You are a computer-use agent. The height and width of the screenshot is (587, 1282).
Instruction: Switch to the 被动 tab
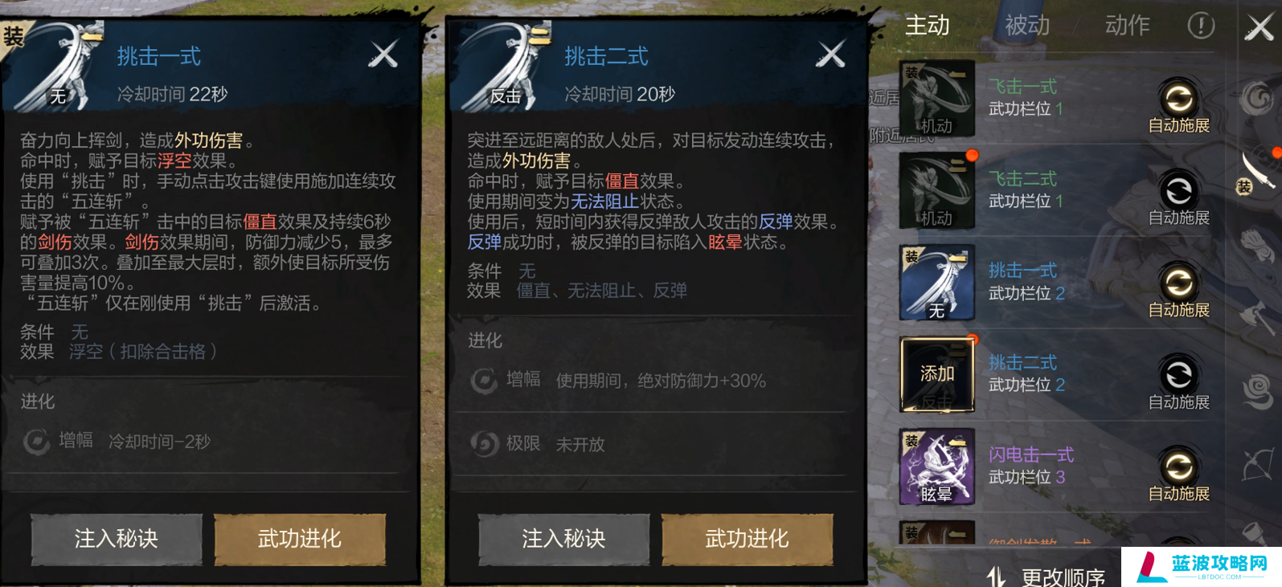pyautogui.click(x=1027, y=26)
